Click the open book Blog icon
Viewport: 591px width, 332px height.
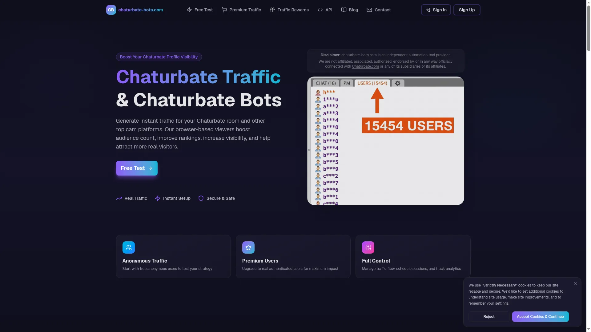(344, 10)
